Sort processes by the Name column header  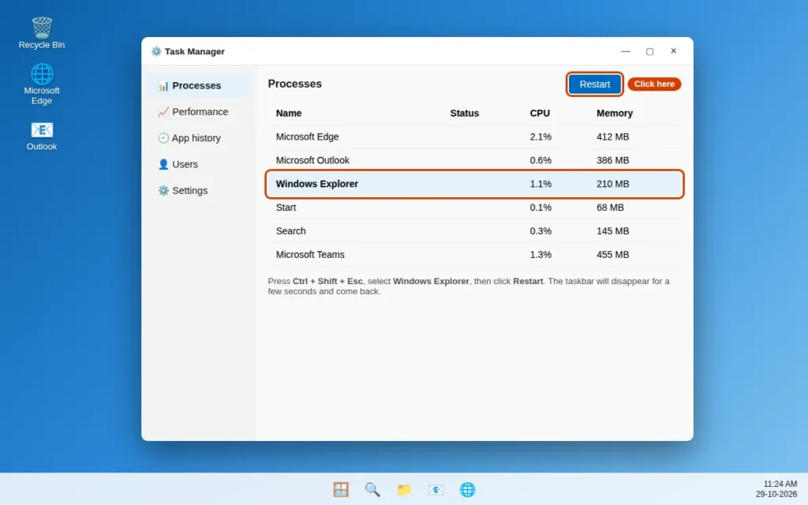(289, 114)
